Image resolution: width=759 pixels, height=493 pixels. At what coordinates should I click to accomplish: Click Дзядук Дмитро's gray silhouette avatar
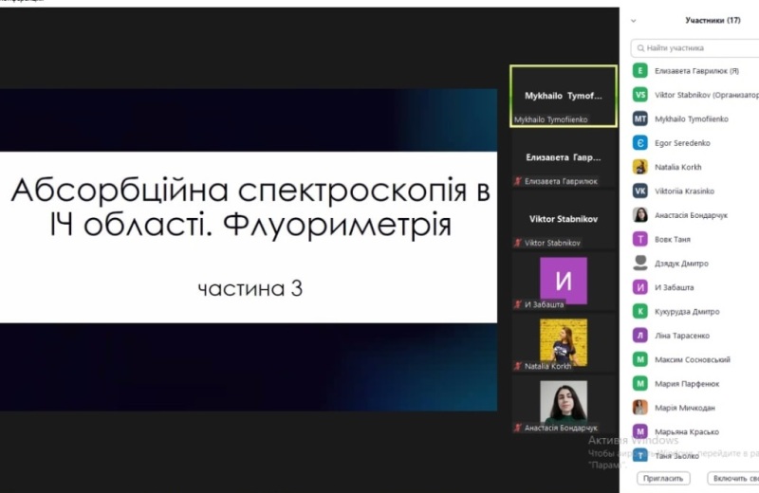[639, 264]
